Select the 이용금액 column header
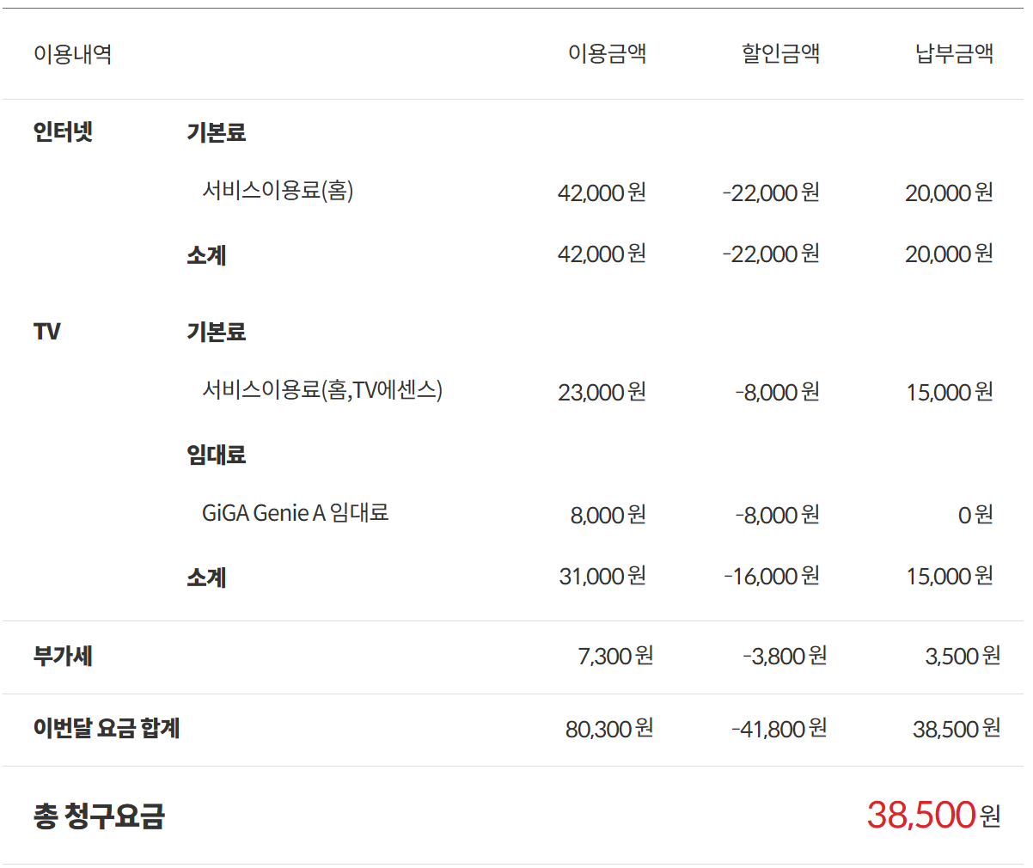This screenshot has height=868, width=1033. coord(607,54)
